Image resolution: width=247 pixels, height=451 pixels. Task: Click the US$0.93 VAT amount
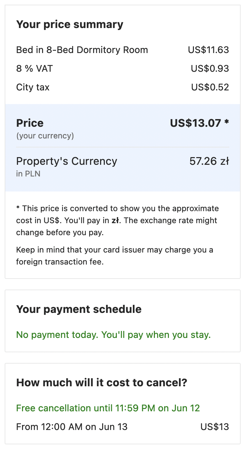tap(210, 69)
